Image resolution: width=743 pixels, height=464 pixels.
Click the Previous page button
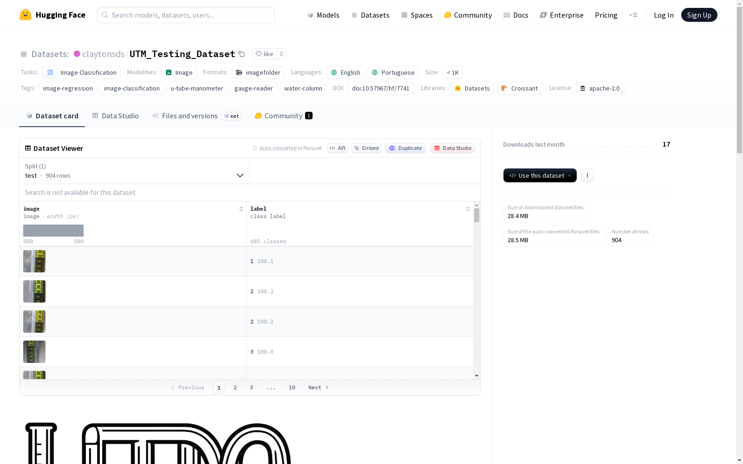188,387
